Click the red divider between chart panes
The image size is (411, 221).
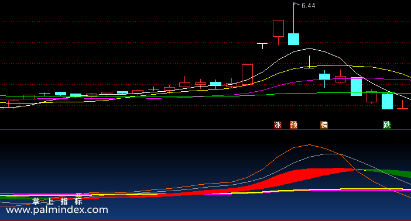click(x=205, y=130)
